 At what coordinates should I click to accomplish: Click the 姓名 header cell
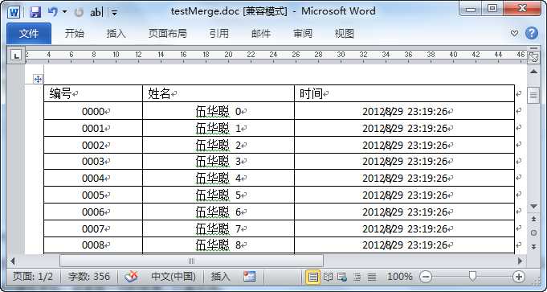click(x=218, y=93)
